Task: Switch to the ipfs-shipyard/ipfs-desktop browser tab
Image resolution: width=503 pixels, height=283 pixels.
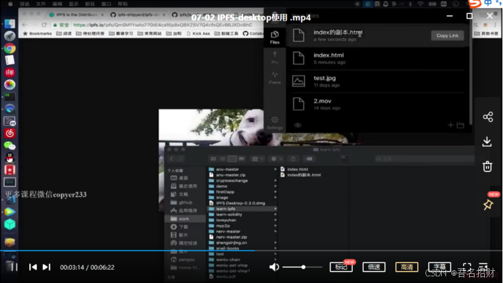Action: click(138, 15)
